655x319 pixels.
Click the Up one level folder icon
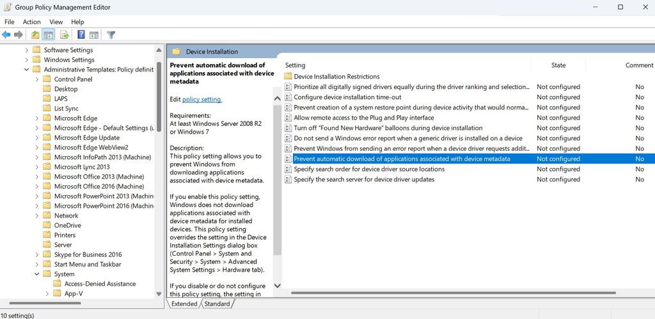(x=36, y=35)
